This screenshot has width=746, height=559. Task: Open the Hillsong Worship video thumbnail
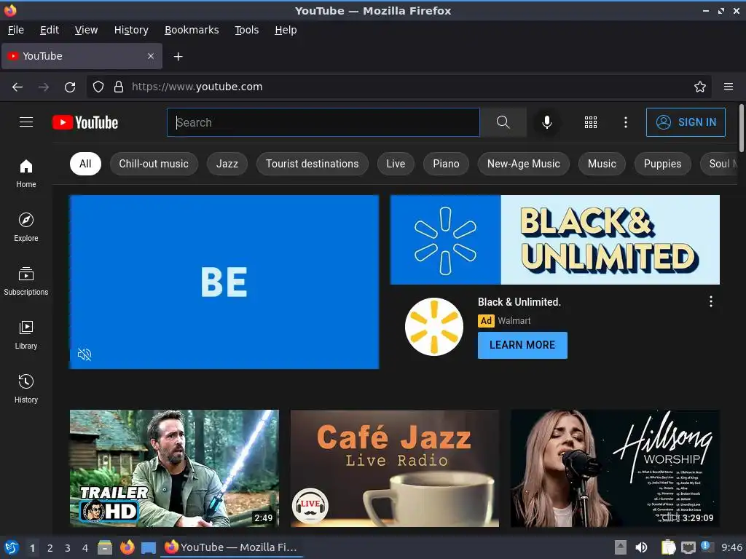pyautogui.click(x=615, y=468)
